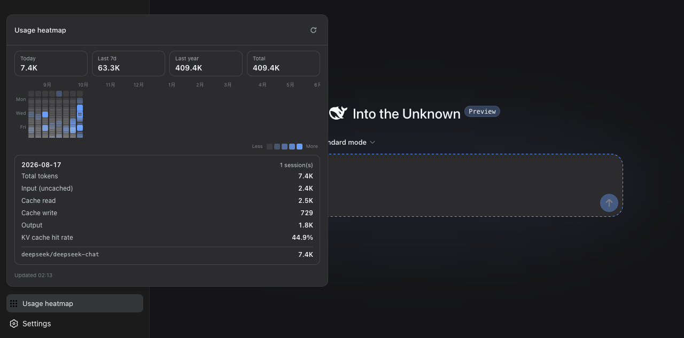
Task: Select the bright Friday cell in last heatmap column
Action: pyautogui.click(x=80, y=128)
